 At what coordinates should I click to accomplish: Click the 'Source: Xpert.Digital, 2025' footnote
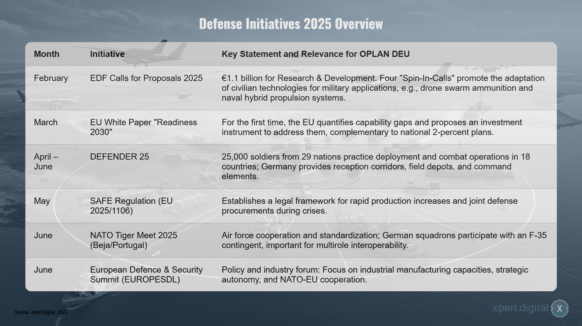coord(41,312)
